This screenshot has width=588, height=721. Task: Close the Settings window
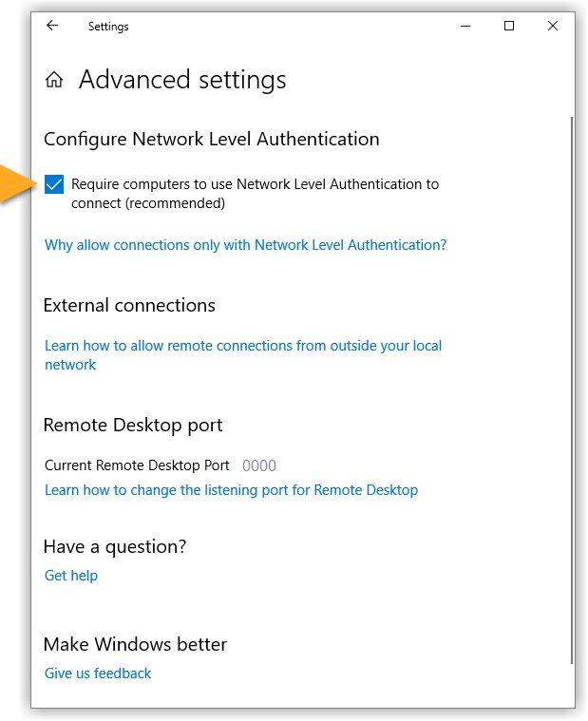click(x=553, y=27)
